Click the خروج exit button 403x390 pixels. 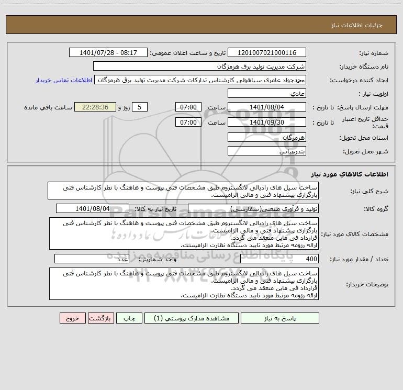(72, 318)
